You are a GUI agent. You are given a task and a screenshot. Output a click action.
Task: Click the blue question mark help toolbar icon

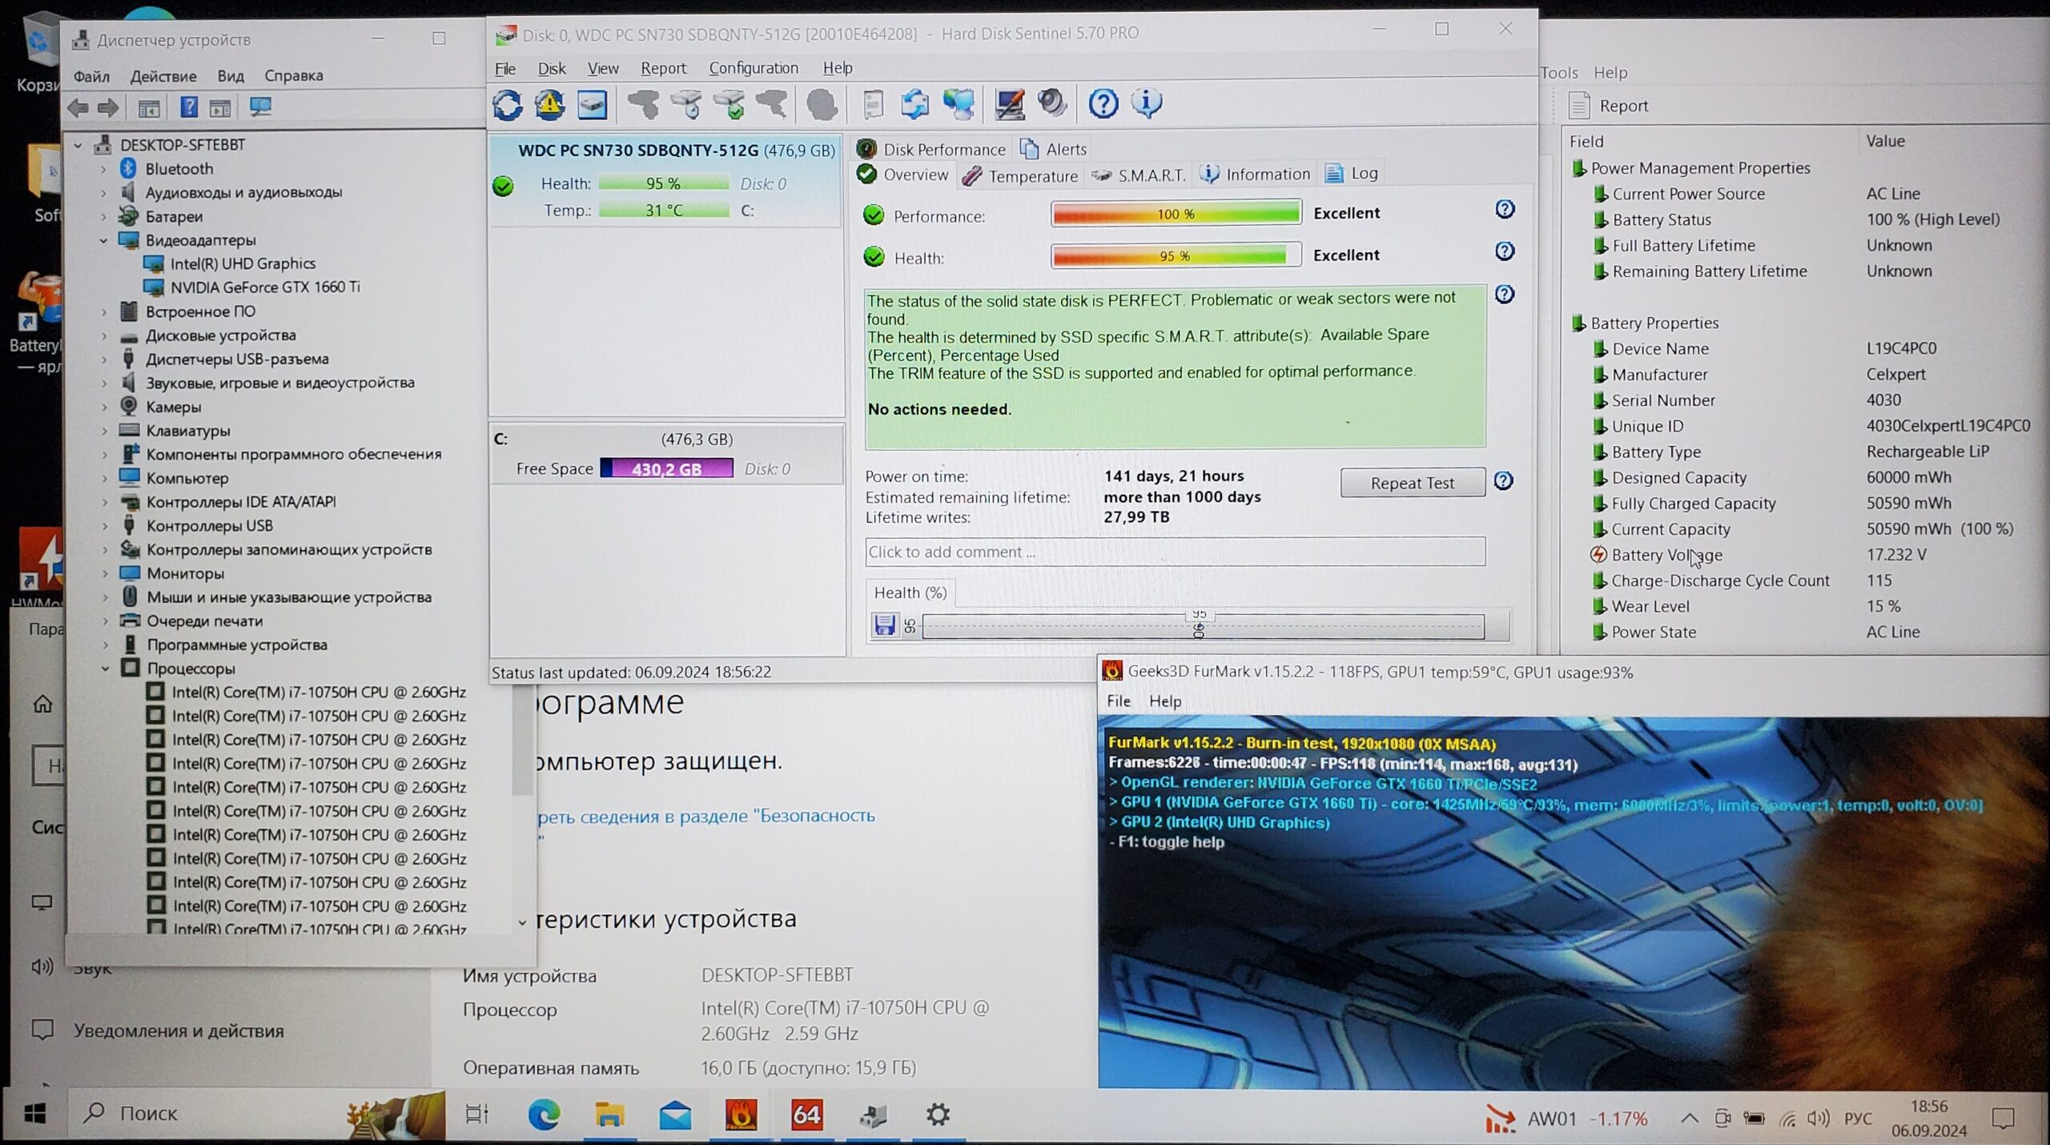click(x=1103, y=103)
